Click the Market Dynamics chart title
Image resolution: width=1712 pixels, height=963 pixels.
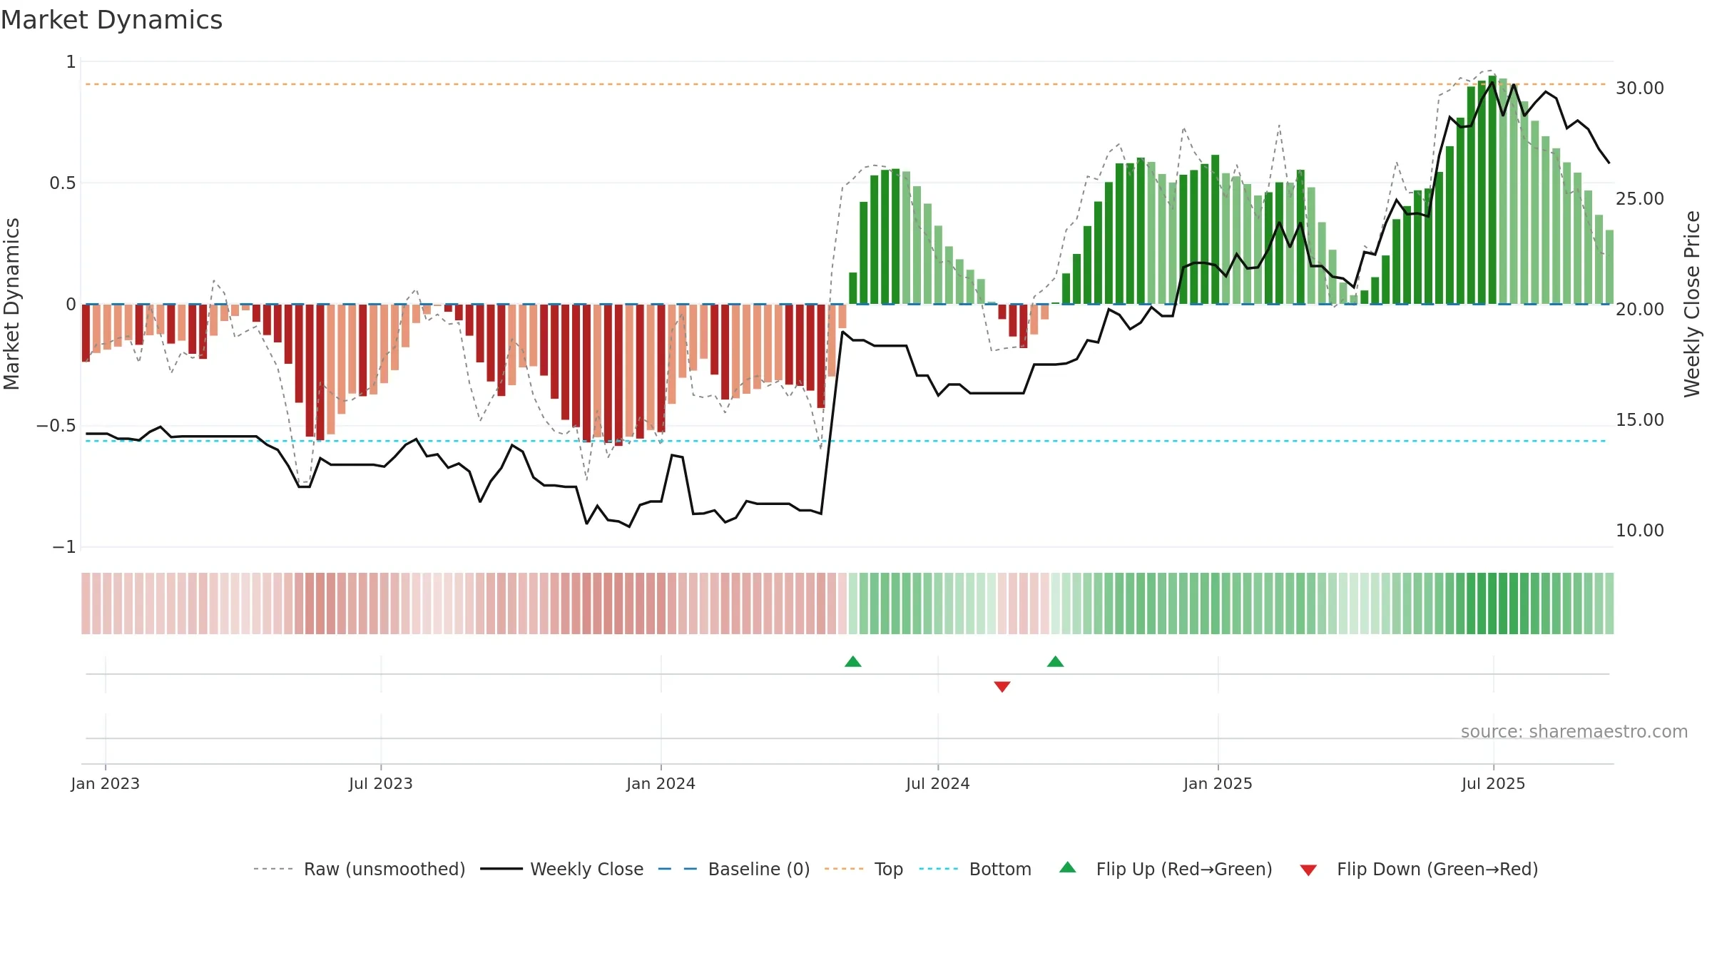[111, 20]
